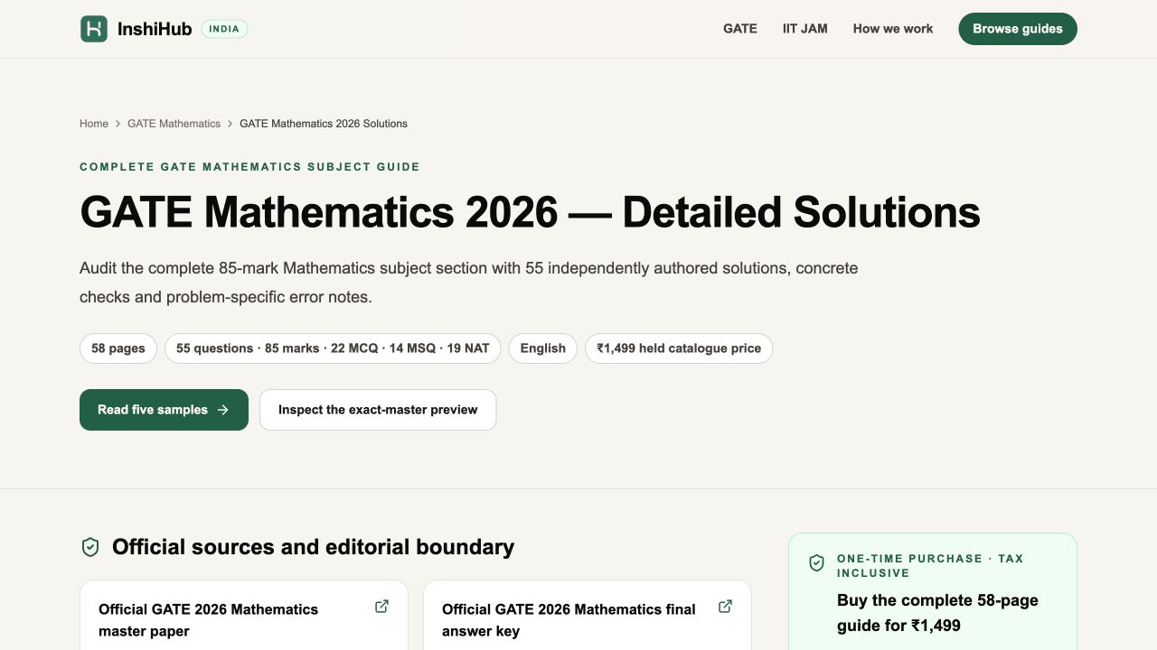Open the GATE navigation item
1157x650 pixels.
[740, 29]
